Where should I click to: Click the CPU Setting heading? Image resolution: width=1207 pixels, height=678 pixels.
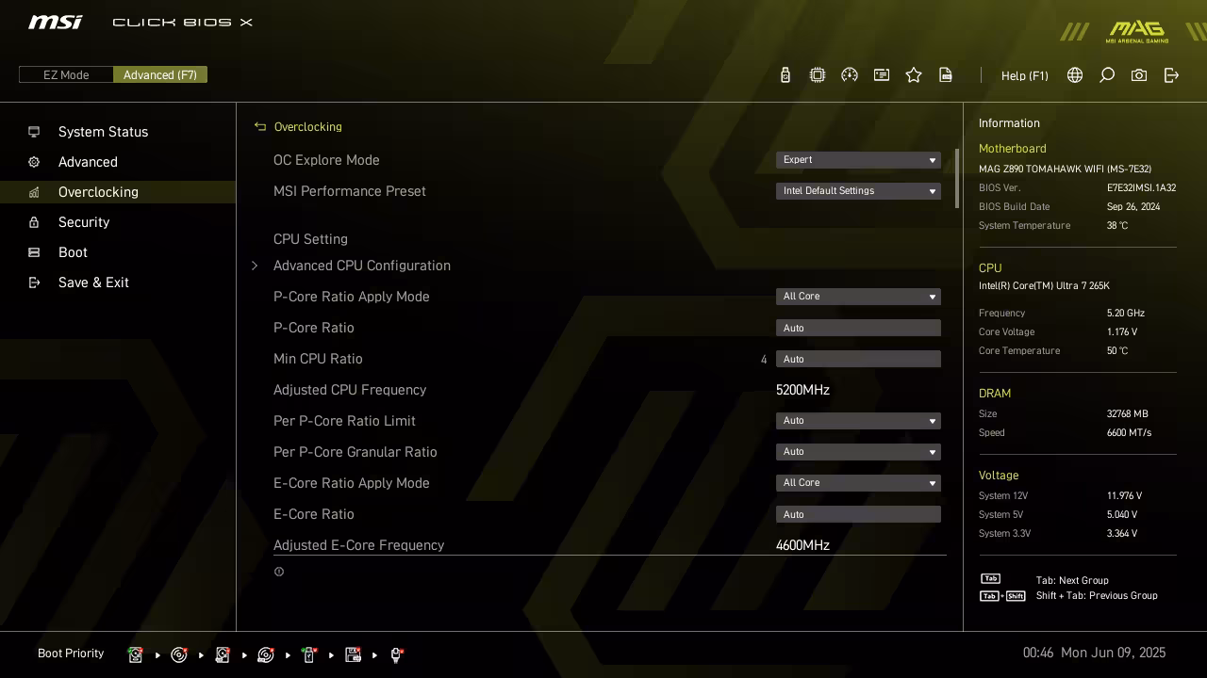pyautogui.click(x=310, y=239)
